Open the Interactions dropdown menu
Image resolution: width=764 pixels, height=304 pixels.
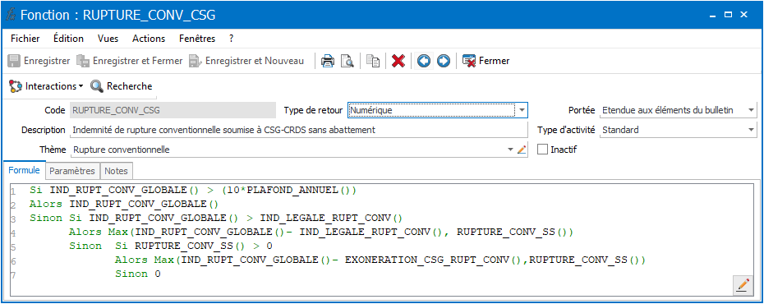click(x=46, y=86)
